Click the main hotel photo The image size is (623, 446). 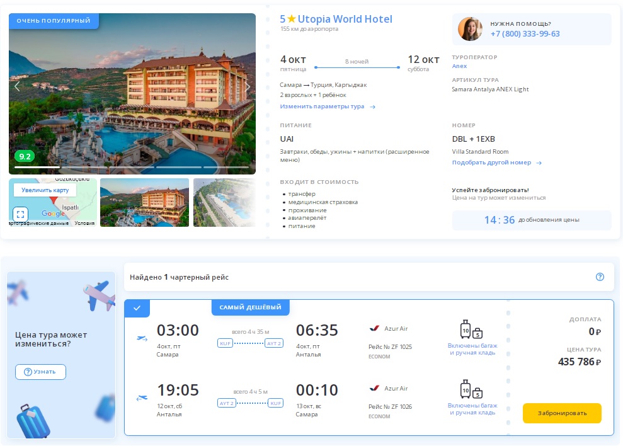coord(132,94)
